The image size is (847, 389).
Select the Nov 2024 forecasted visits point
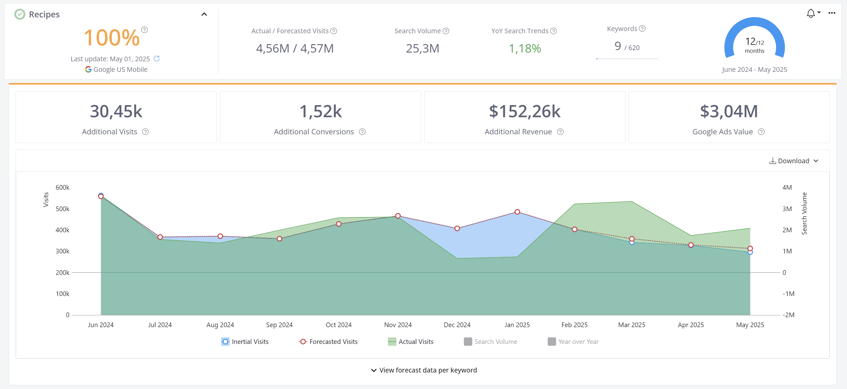pos(398,216)
